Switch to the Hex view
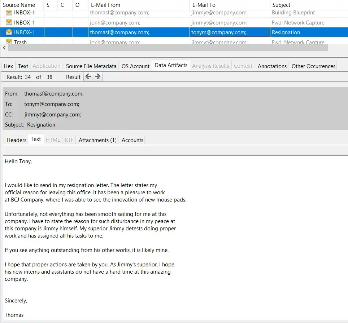 (x=8, y=66)
